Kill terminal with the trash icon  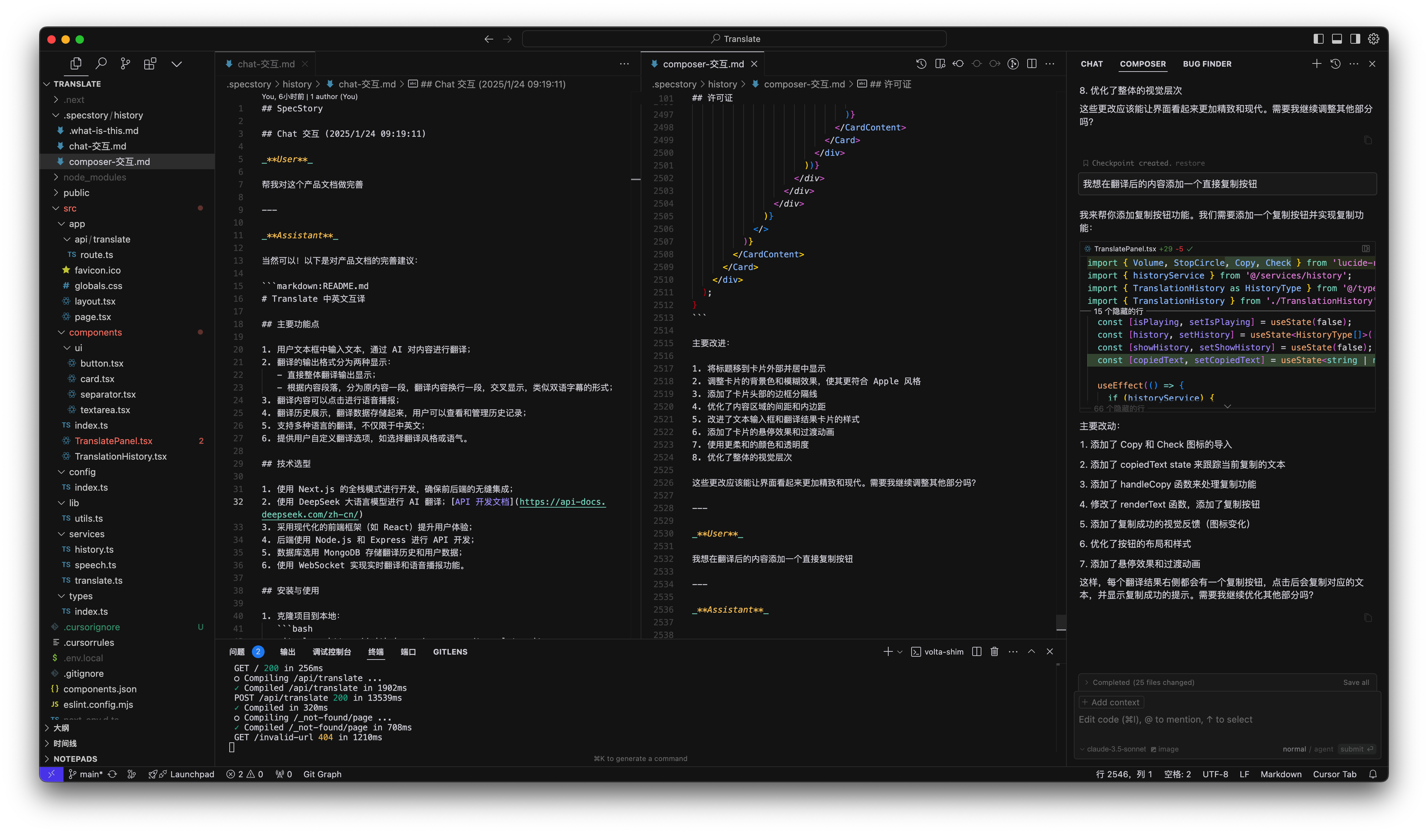994,652
